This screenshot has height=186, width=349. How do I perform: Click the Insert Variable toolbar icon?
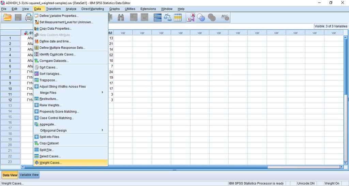(x=145, y=17)
